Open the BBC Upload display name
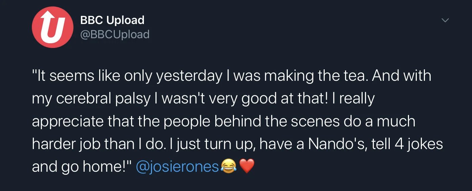The image size is (472, 191). pos(112,20)
